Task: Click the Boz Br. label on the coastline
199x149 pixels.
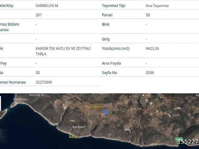Action: tap(73, 137)
